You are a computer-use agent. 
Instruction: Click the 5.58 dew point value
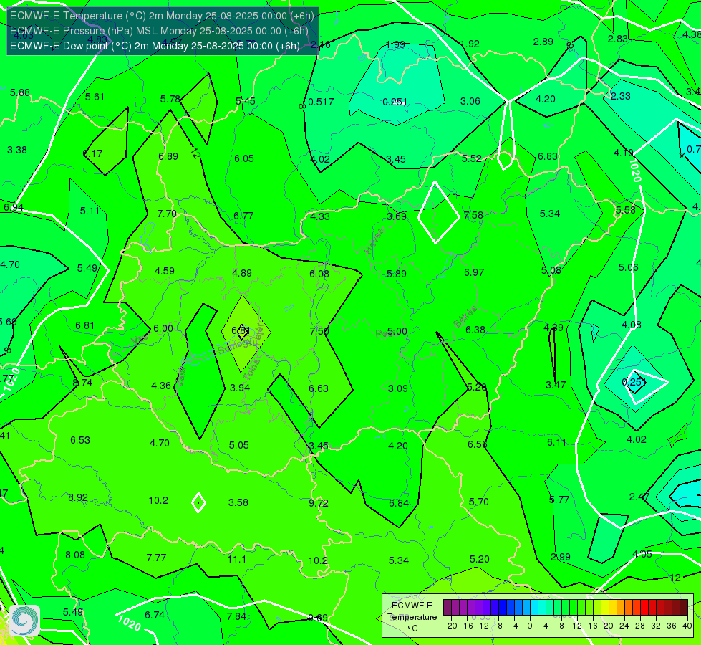pos(625,210)
